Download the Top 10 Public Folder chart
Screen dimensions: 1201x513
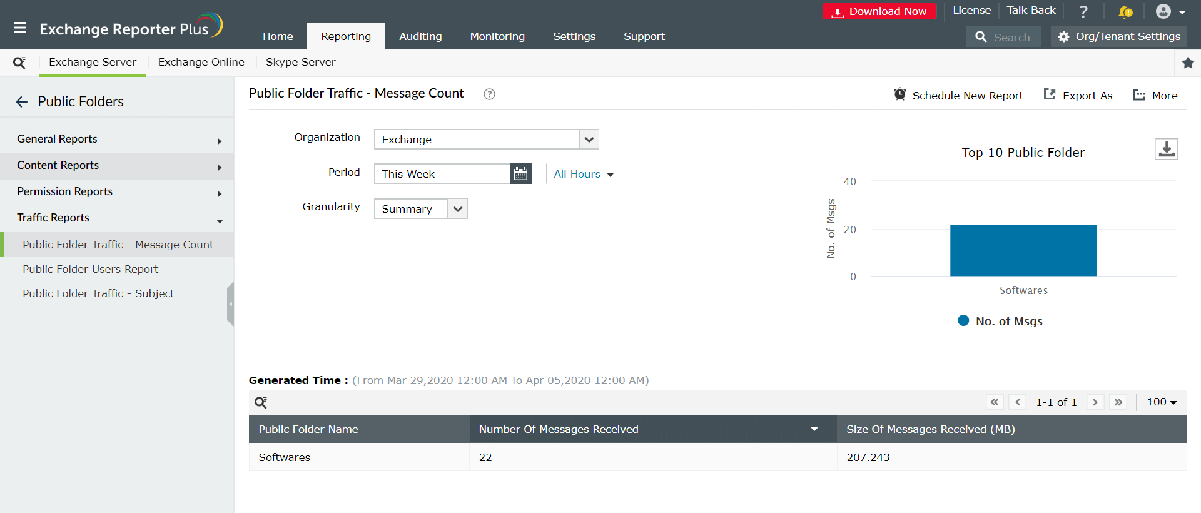[x=1166, y=149]
